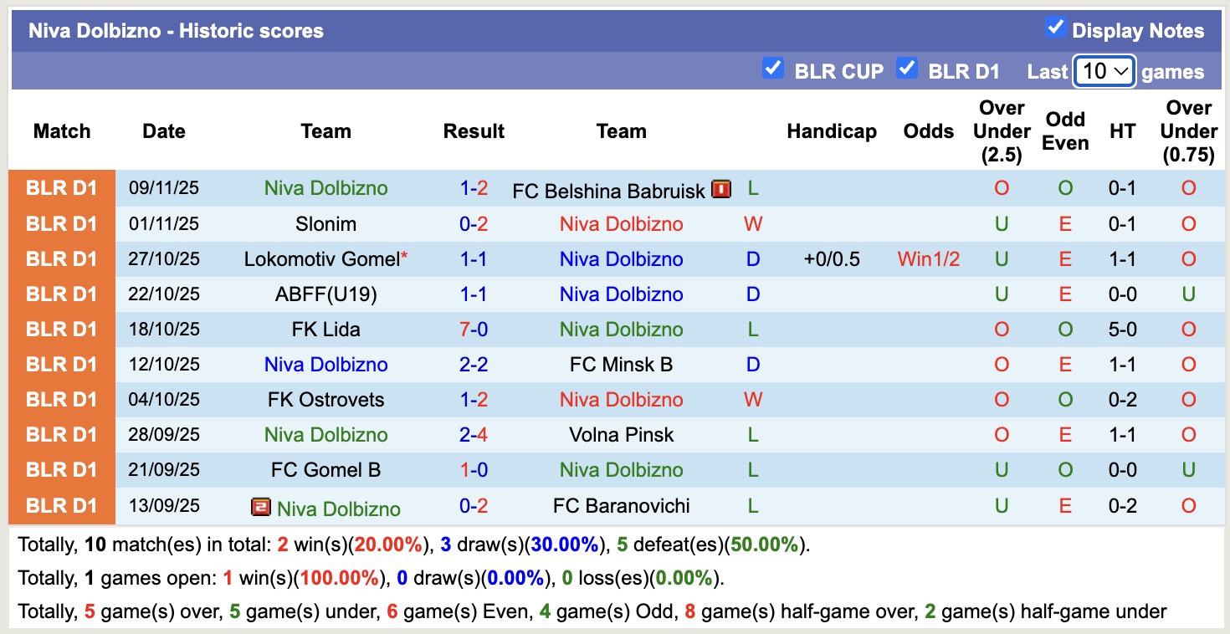The height and width of the screenshot is (634, 1230).
Task: Select the BLR D1 badge on the 21/09/25 row
Action: point(61,469)
